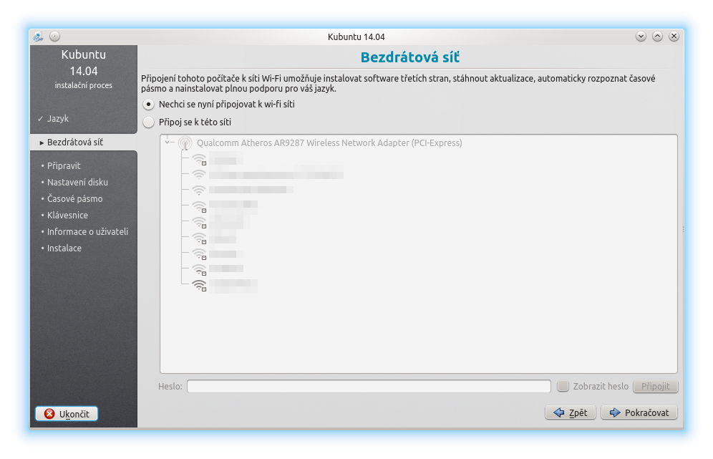Click the Heslo password input field

coord(369,386)
